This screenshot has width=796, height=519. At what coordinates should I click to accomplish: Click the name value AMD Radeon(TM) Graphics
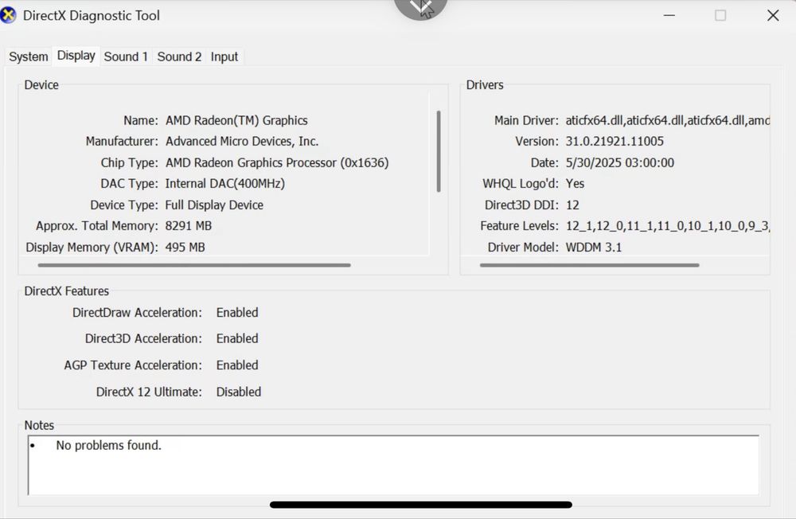(x=236, y=120)
